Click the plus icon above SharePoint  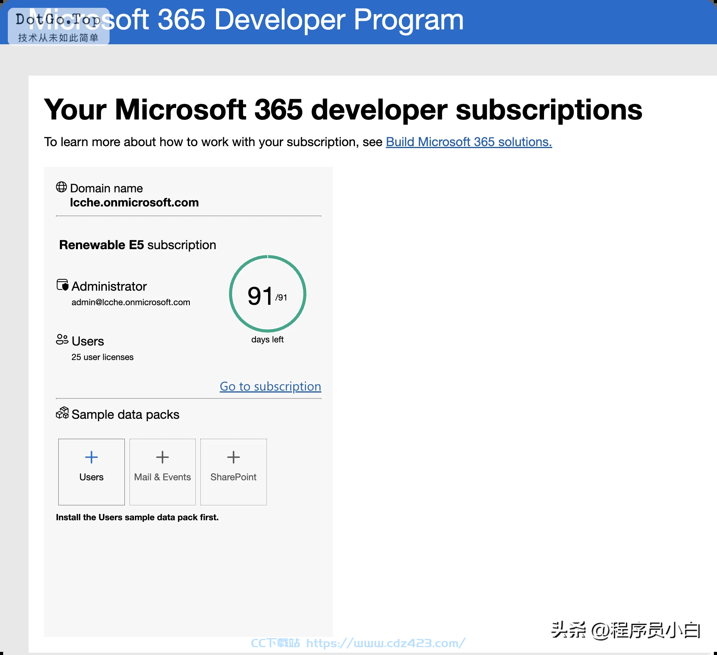(x=234, y=457)
